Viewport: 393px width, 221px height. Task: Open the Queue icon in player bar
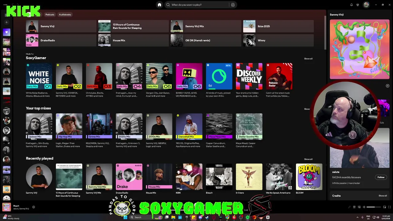(x=354, y=207)
